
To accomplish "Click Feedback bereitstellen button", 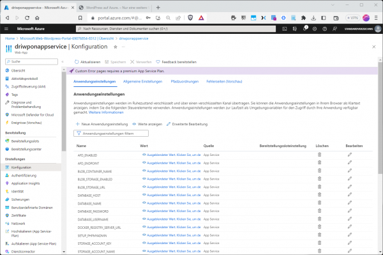I will [176, 62].
